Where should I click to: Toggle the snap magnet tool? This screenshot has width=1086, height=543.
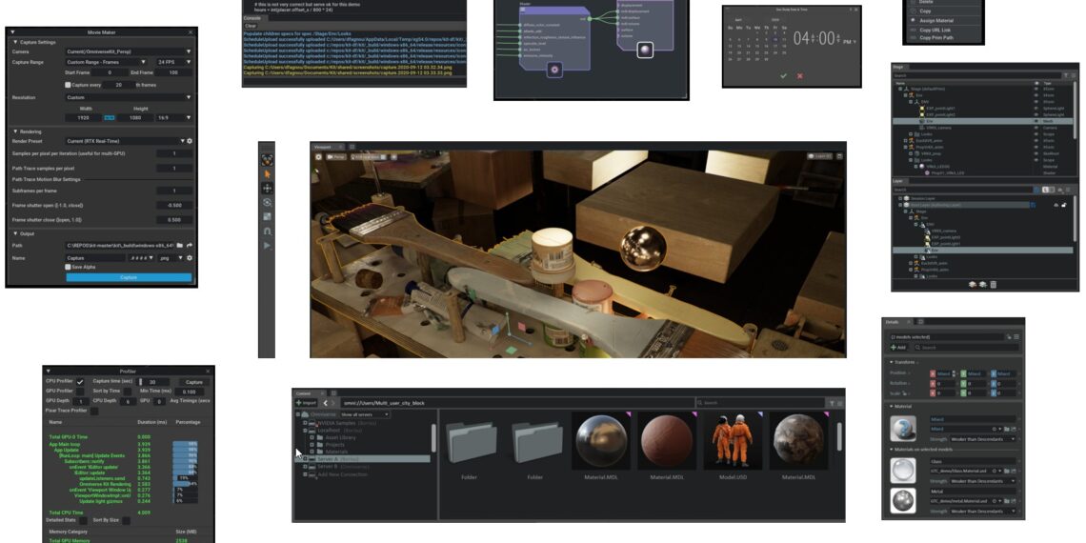tap(267, 231)
